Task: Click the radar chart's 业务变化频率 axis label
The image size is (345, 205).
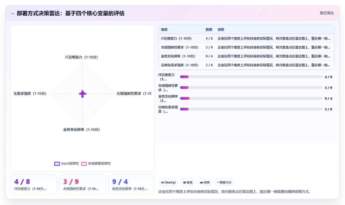Action: click(x=81, y=130)
